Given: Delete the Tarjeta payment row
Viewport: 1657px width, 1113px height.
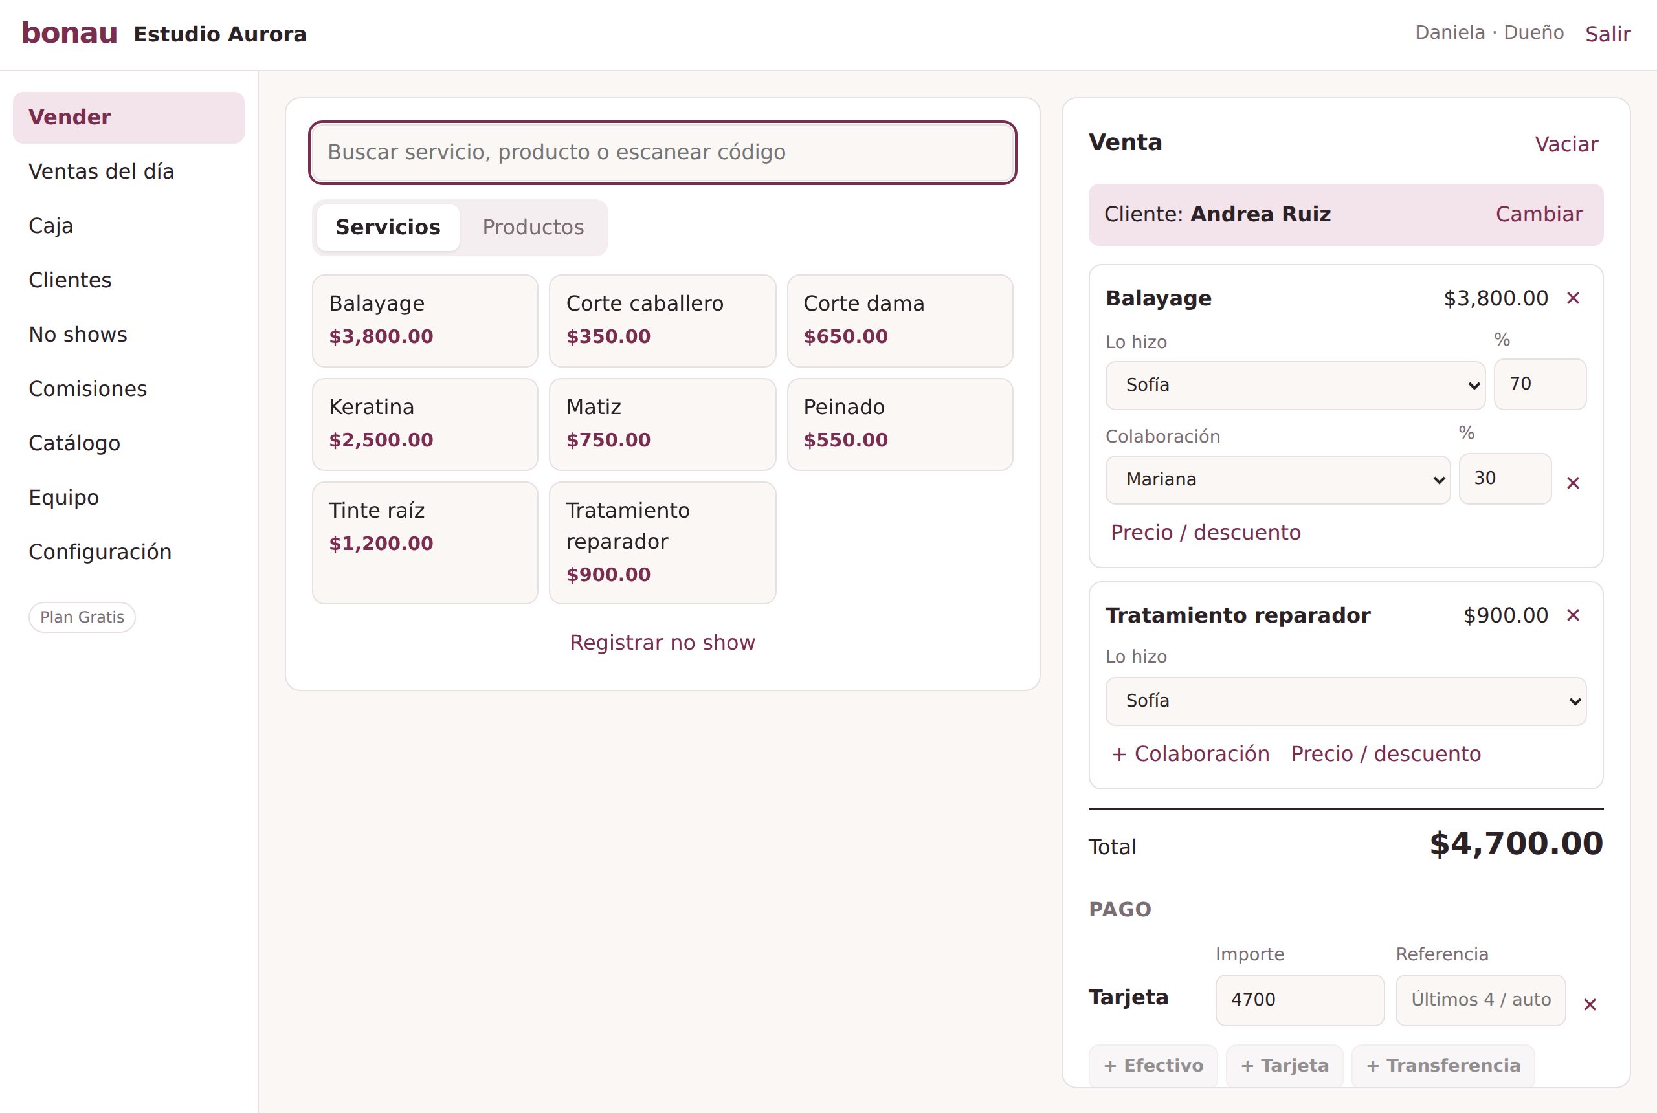Looking at the screenshot, I should pyautogui.click(x=1590, y=1004).
